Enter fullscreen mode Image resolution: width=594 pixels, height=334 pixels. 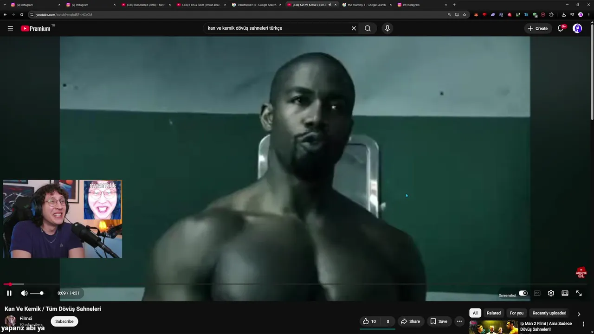[x=579, y=293]
